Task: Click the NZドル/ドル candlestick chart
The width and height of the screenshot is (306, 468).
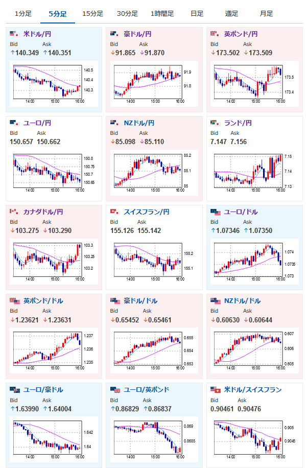Action: coord(254,350)
